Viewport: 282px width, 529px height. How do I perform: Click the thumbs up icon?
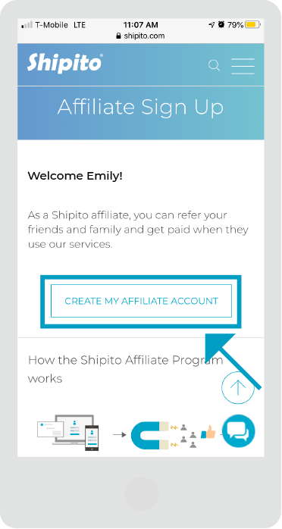[208, 432]
